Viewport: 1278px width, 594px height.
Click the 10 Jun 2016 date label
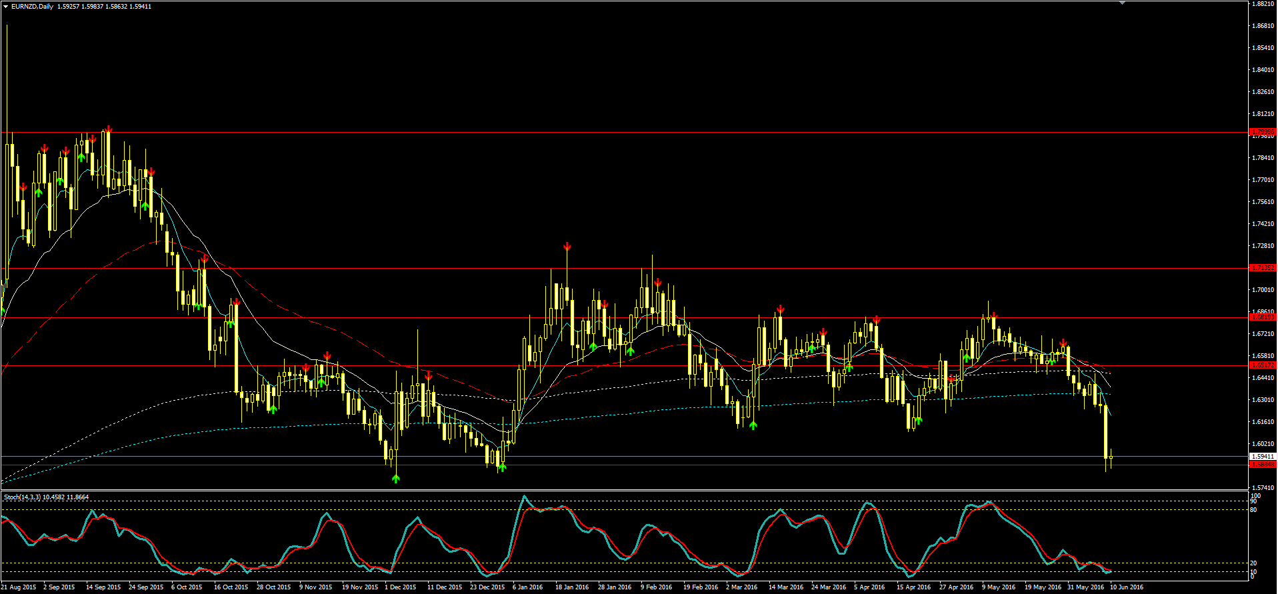(1127, 587)
